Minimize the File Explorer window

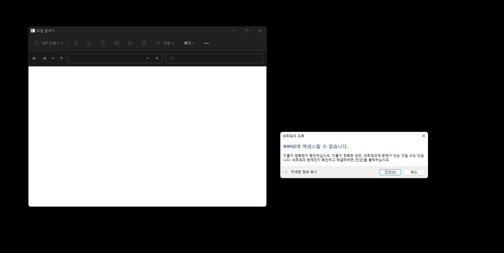tap(234, 31)
